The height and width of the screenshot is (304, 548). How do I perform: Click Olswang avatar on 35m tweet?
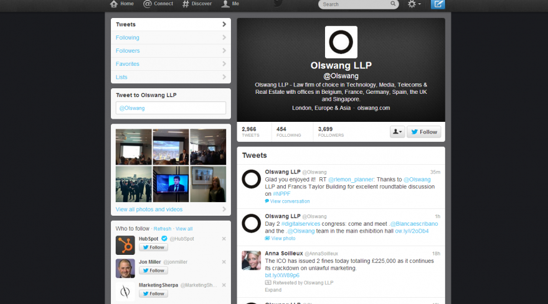[x=252, y=178]
